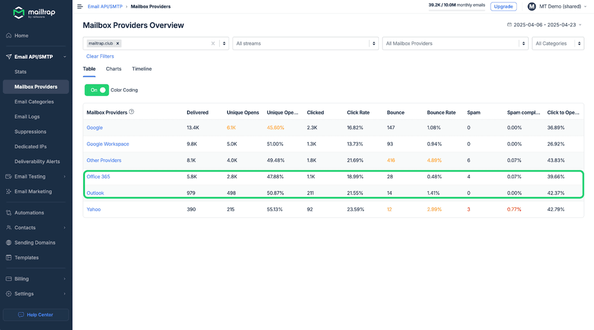
Task: Click the Email API/SMTP breadcrumb link
Action: tap(105, 7)
